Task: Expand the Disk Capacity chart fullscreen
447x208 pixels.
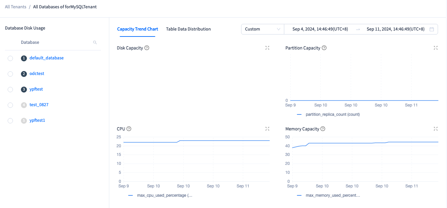Action: tap(267, 48)
